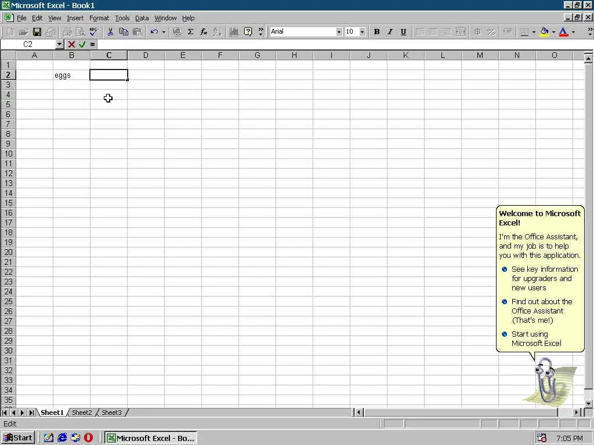Apply the Currency Style format

pyautogui.click(x=478, y=32)
